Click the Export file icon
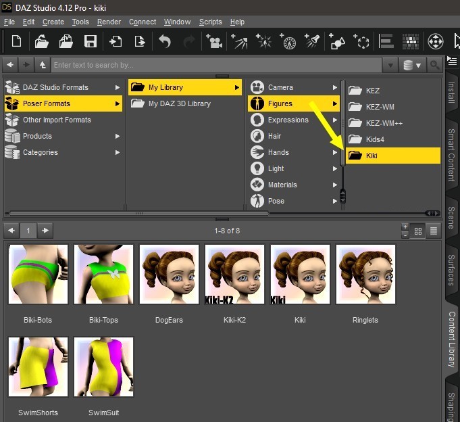This screenshot has width=460, height=422. pos(140,41)
